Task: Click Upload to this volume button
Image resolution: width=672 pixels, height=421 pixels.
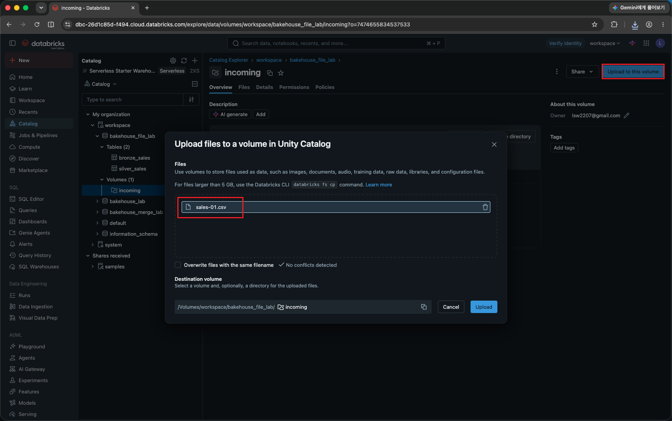Action: pos(633,71)
